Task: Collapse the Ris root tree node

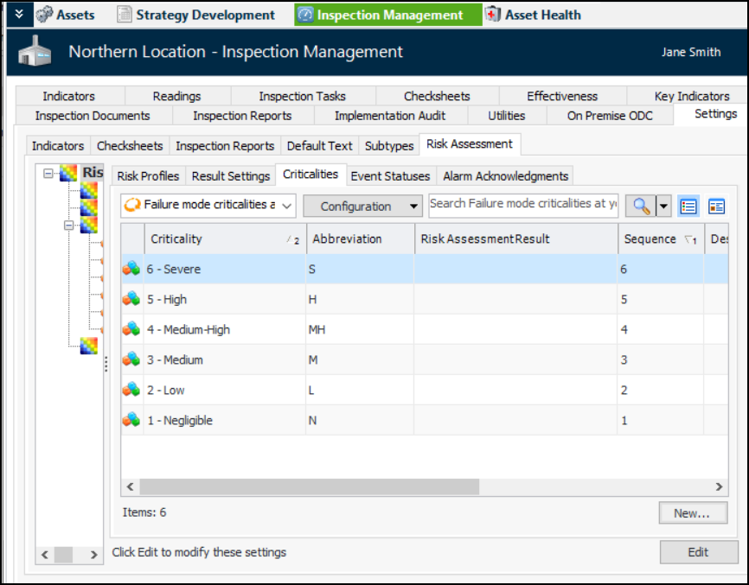Action: (48, 175)
